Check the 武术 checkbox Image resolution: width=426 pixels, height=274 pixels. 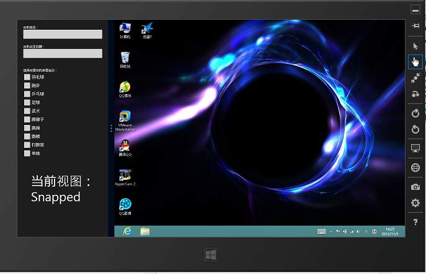(x=27, y=111)
